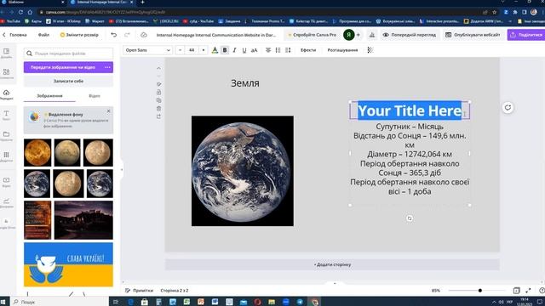Move page up with the chevron

coord(159,68)
